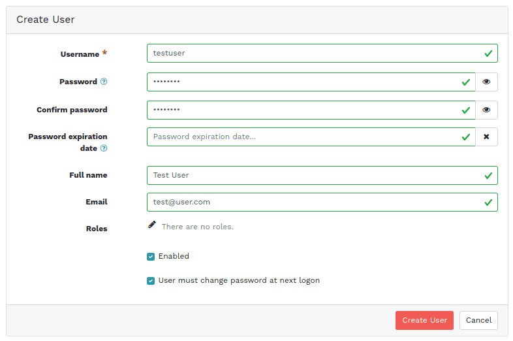Click the green checkmark in Username field
Viewport: 513px width, 341px height.
click(488, 53)
